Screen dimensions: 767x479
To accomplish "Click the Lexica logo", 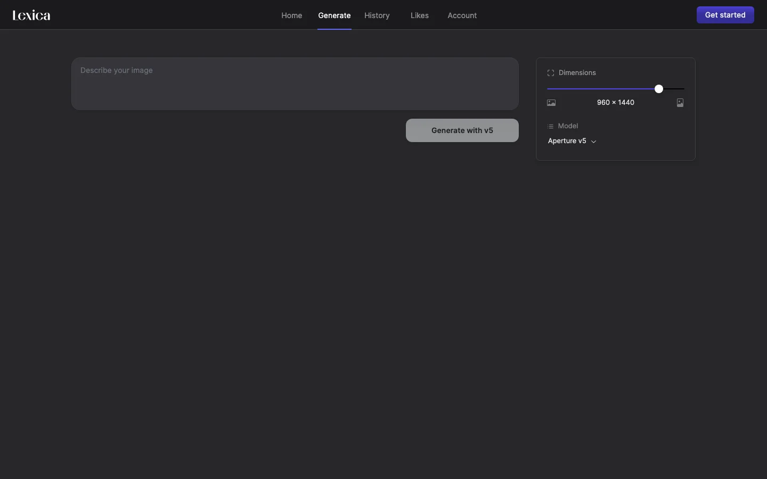I will tap(31, 15).
